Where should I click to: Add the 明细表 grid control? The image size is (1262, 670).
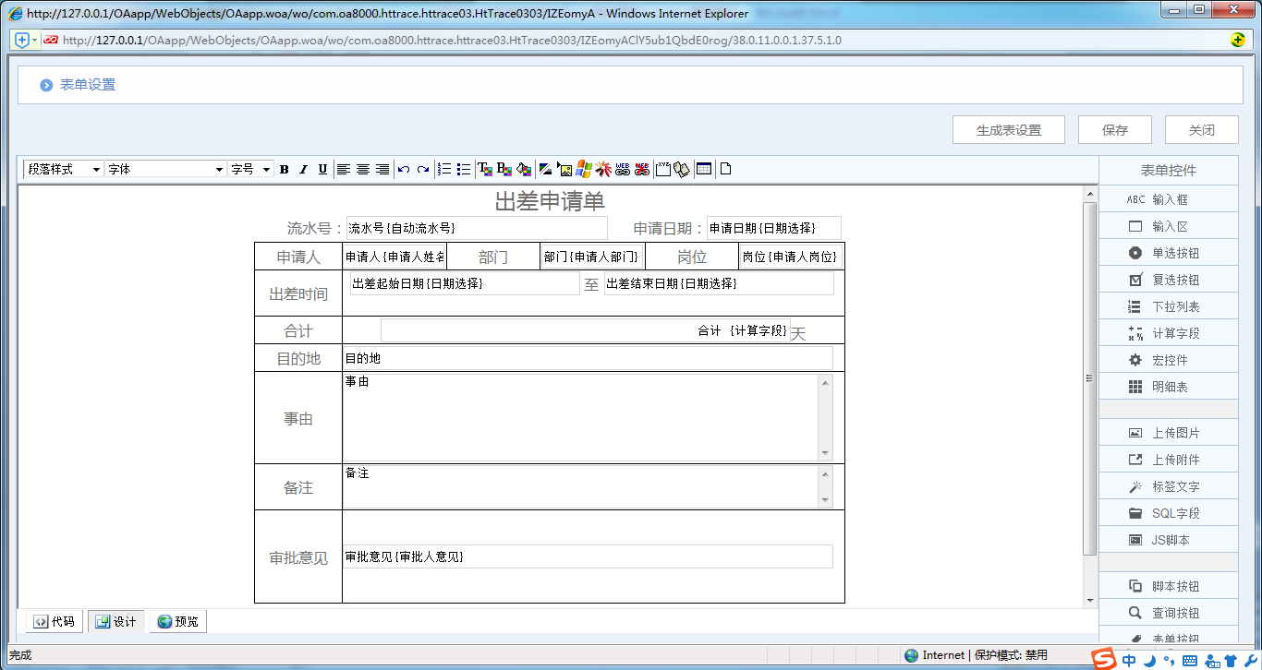(x=1169, y=387)
